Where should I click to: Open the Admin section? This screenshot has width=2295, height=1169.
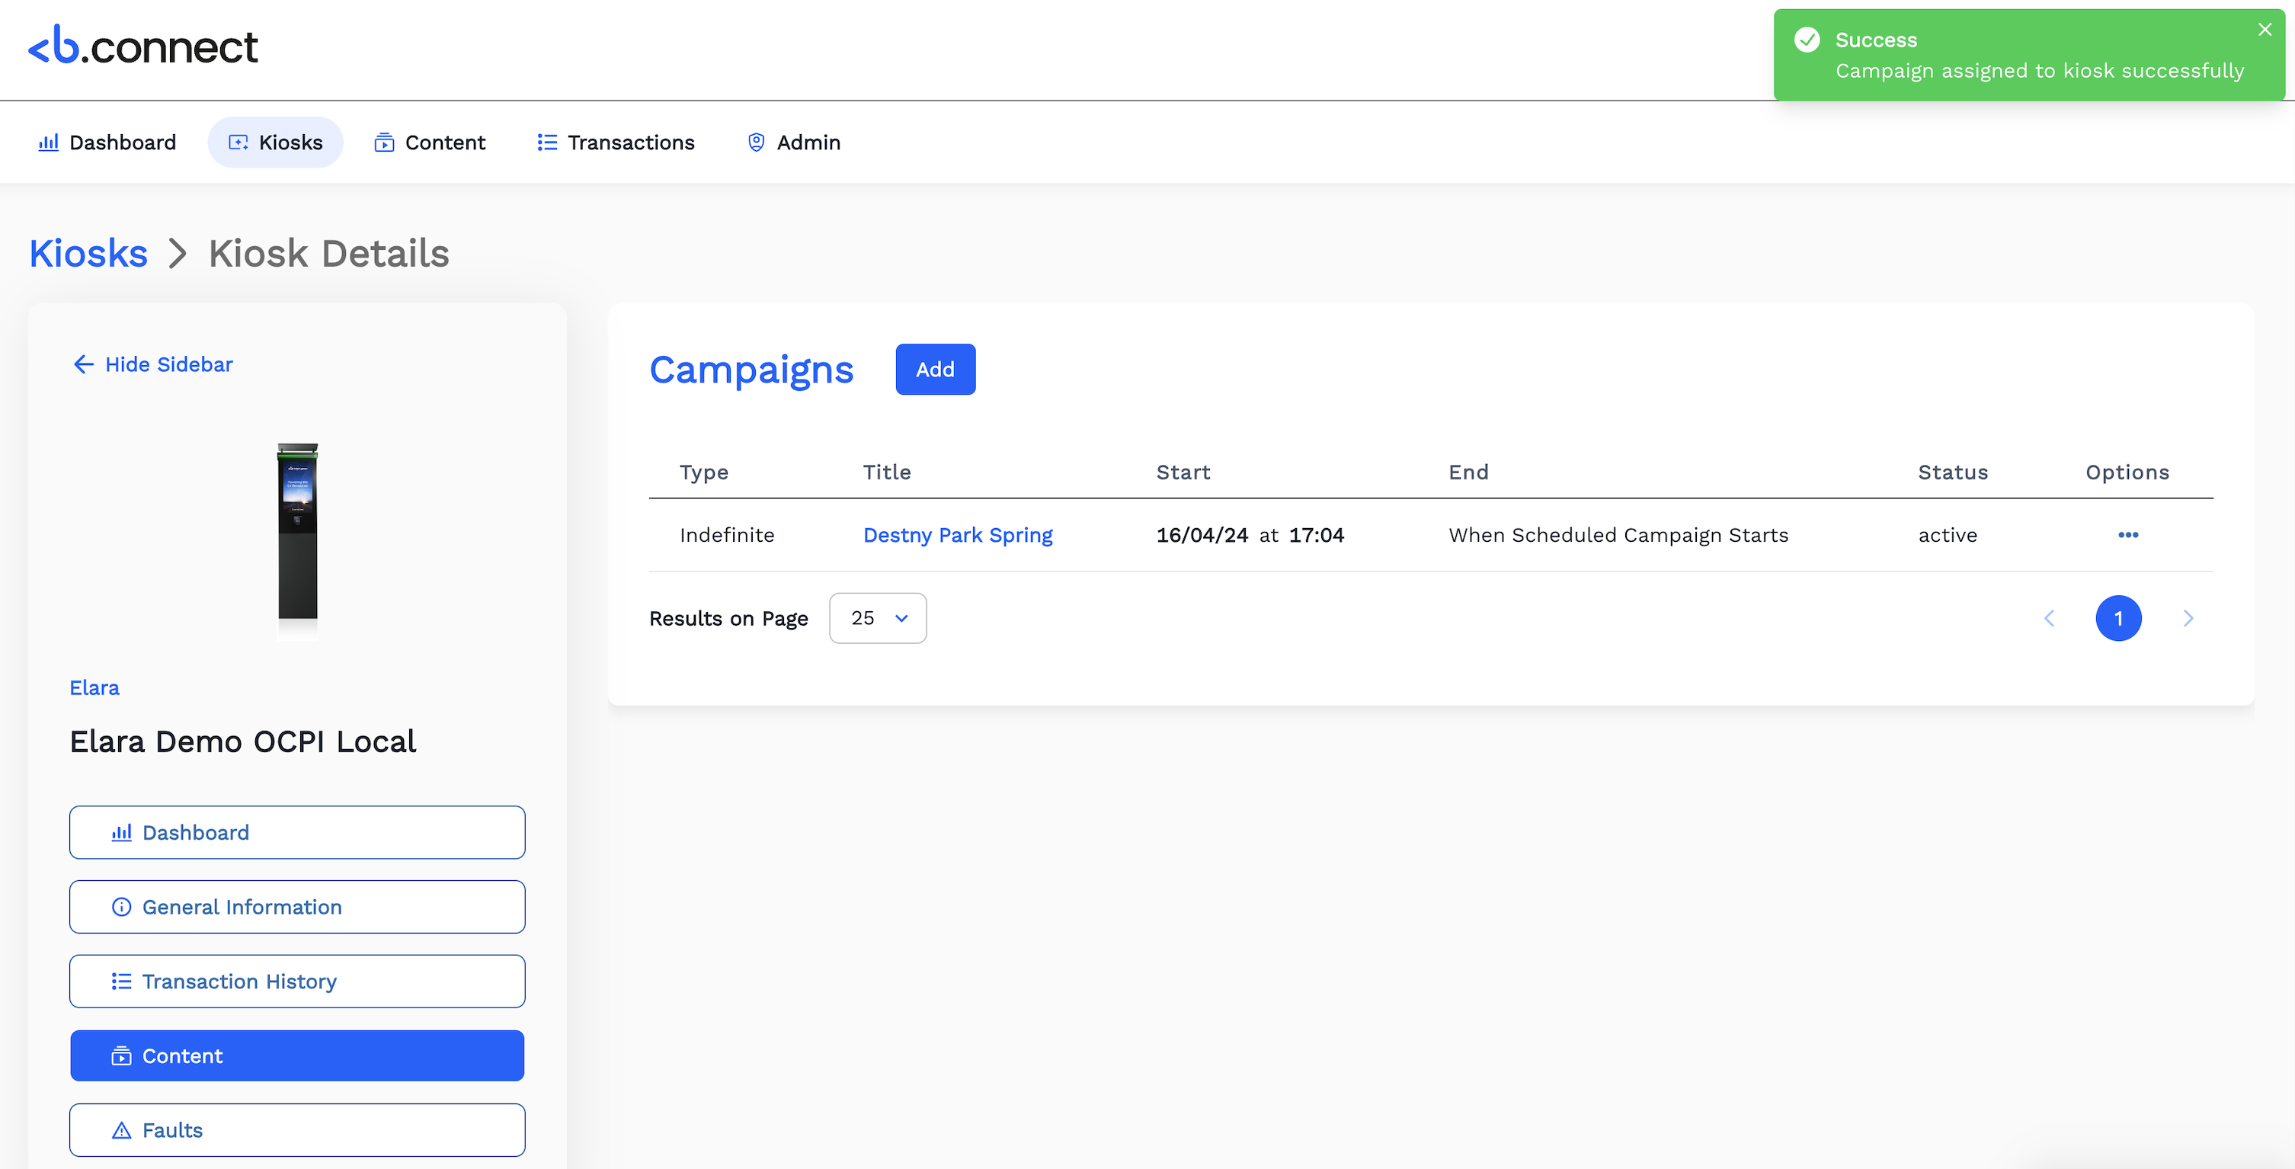coord(793,143)
